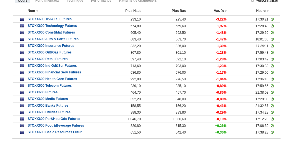Click the clock icon in the Technology Futures row
The image size is (283, 141).
(x=272, y=26)
